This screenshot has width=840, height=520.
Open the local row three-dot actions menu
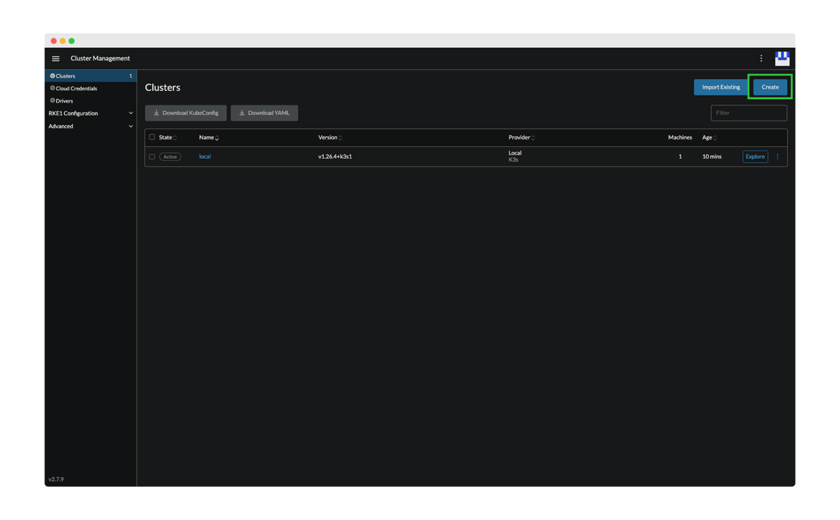778,157
